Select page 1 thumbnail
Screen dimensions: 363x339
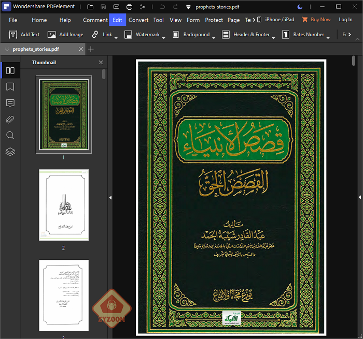pyautogui.click(x=64, y=114)
